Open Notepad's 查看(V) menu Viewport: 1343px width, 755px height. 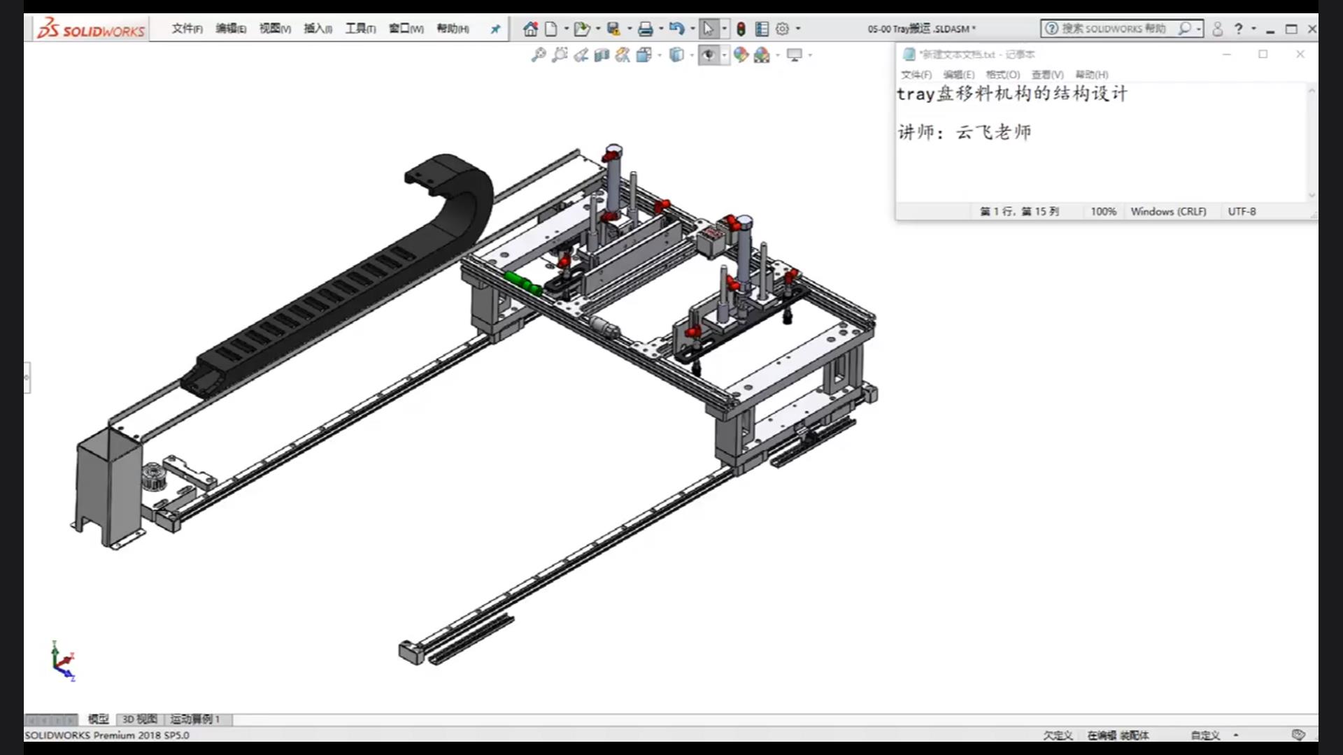coord(1048,75)
